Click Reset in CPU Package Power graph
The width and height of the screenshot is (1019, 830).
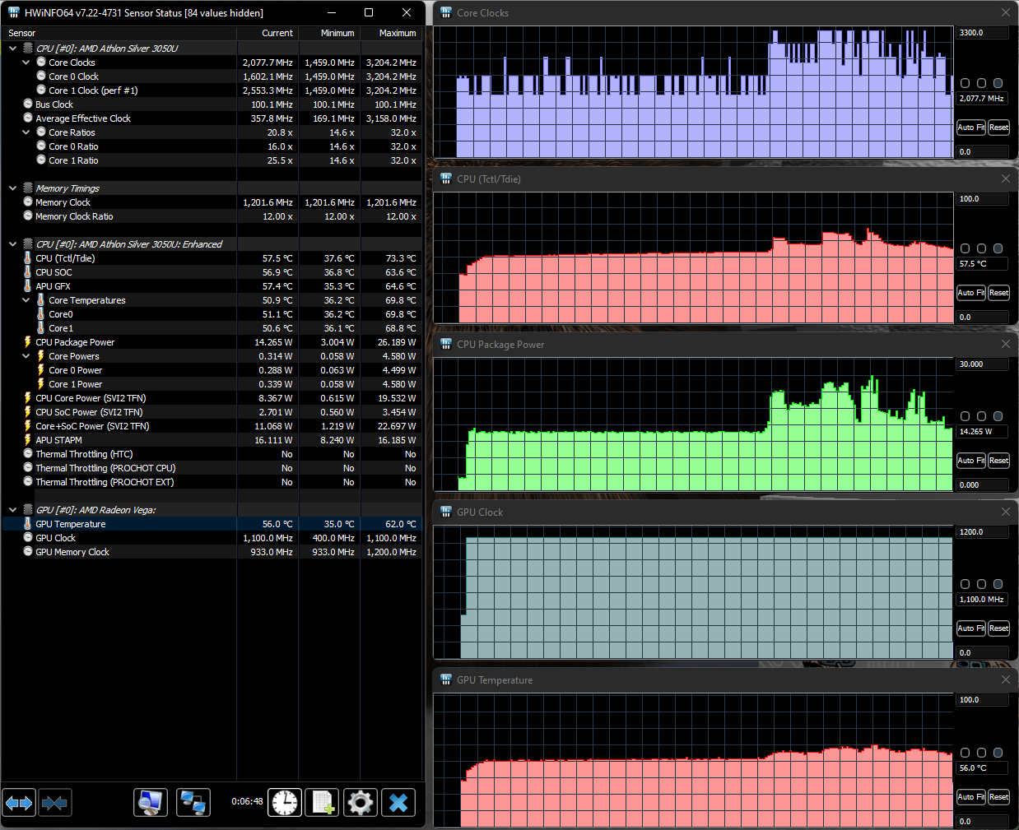998,461
